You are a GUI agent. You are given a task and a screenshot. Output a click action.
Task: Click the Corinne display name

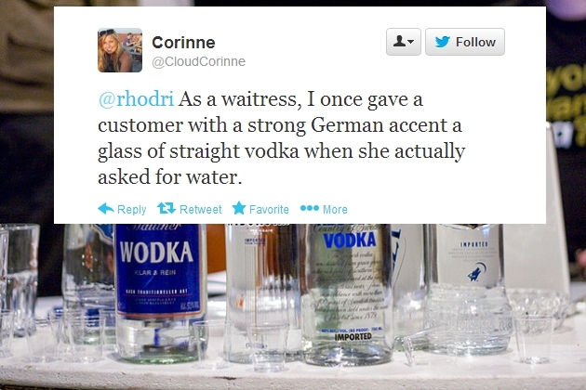(183, 43)
